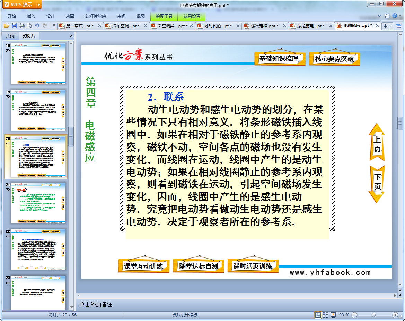Viewport: 405px width, 321px height.
Task: Open the 视图 ribbon tab
Action: 141,16
